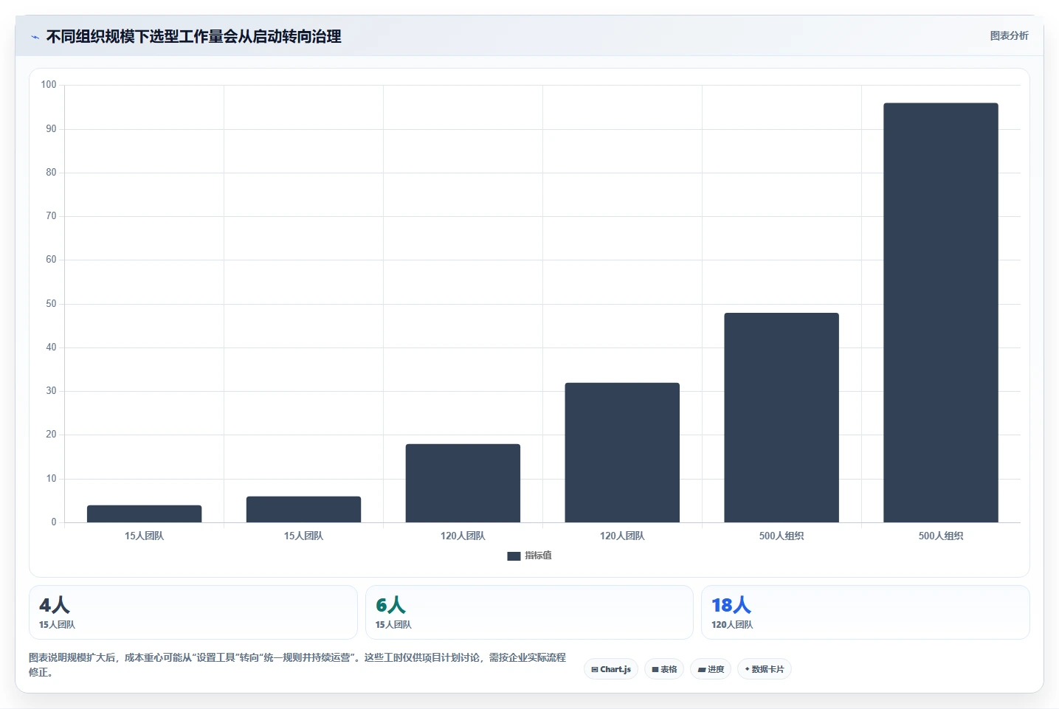The image size is (1059, 709).
Task: Click the 指标值 legend text
Action: tap(538, 556)
